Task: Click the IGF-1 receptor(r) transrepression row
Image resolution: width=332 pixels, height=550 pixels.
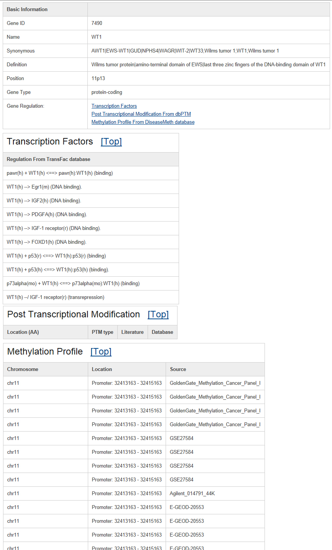Action: pyautogui.click(x=91, y=297)
